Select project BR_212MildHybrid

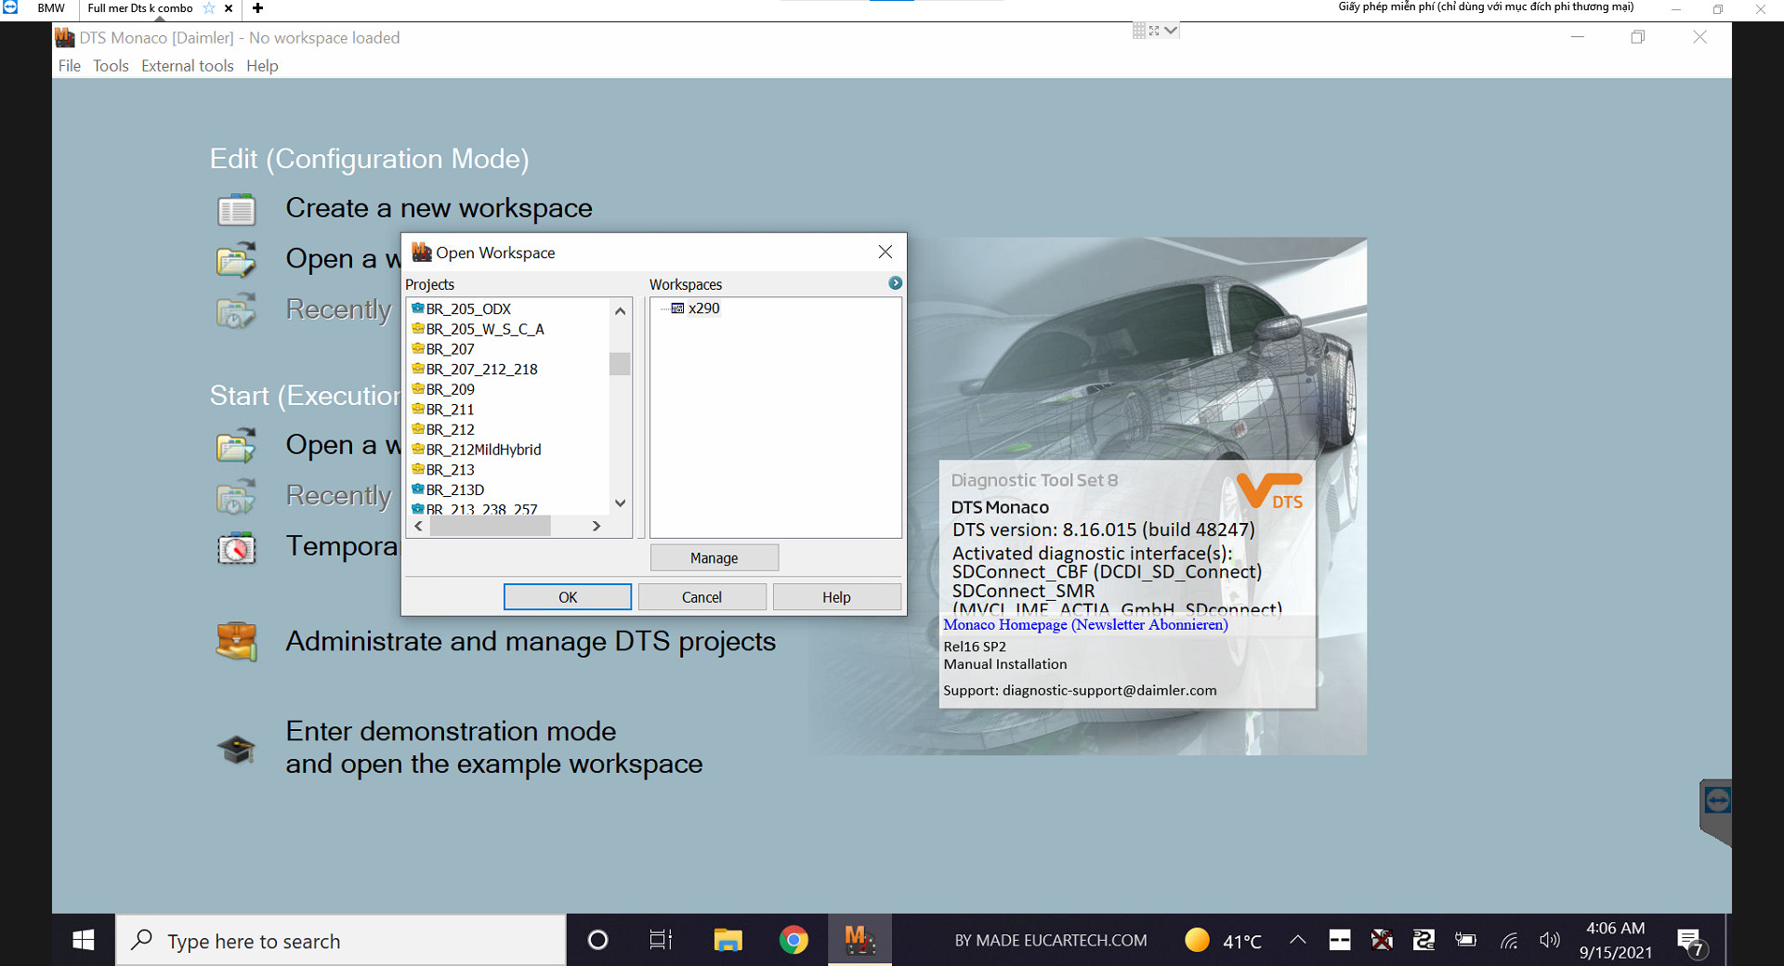483,450
